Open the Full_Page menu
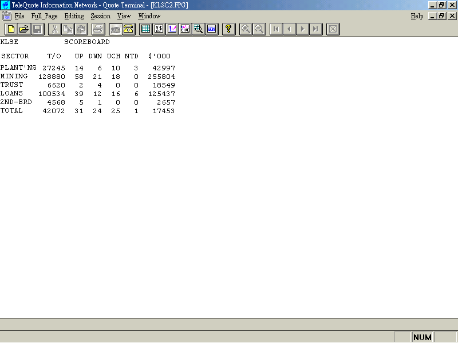458x343 pixels. 45,16
